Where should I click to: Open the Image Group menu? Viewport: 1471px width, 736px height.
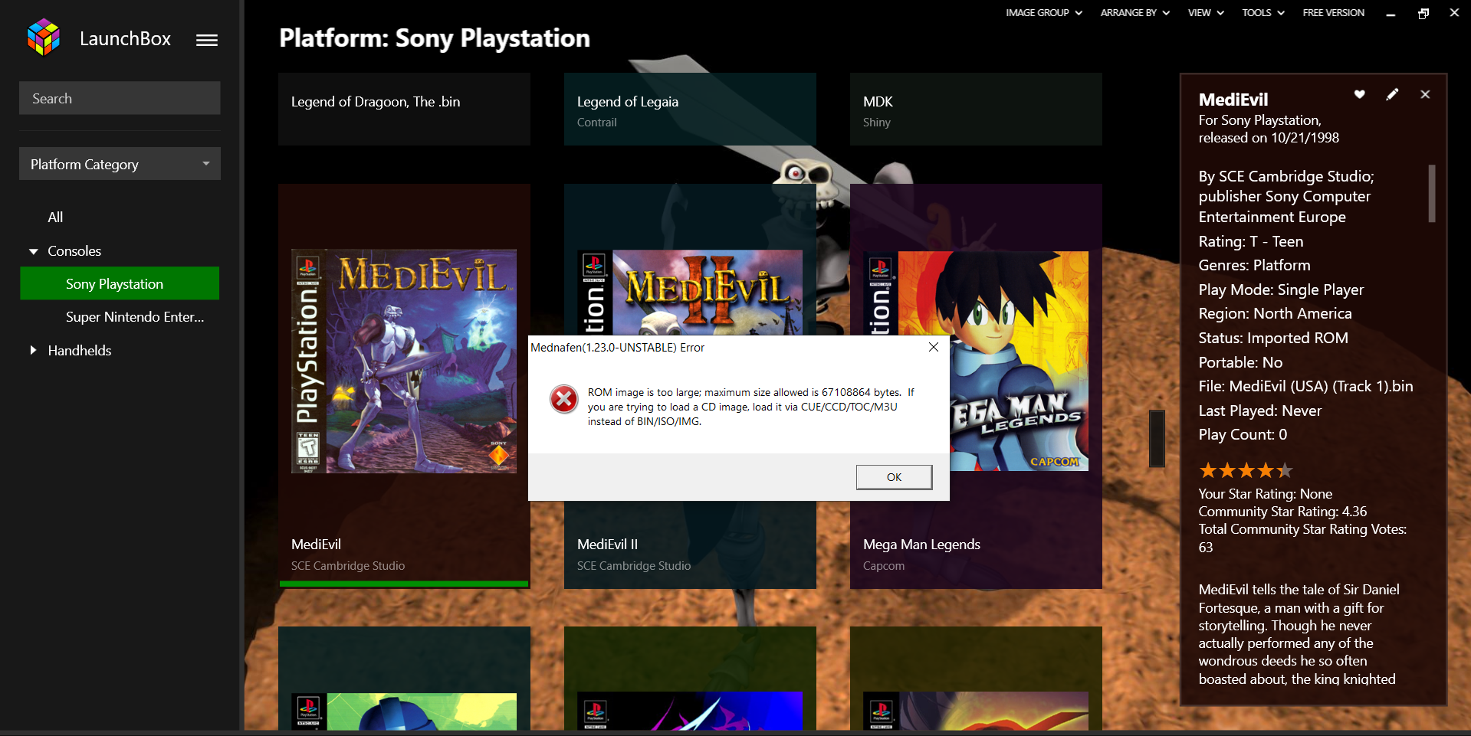point(1044,13)
